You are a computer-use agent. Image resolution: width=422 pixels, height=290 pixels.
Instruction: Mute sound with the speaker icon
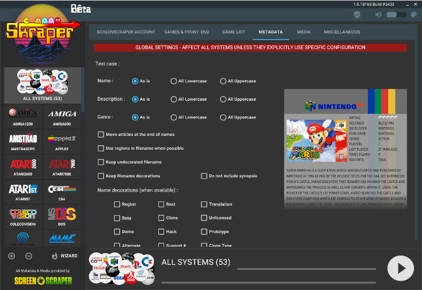pyautogui.click(x=378, y=14)
